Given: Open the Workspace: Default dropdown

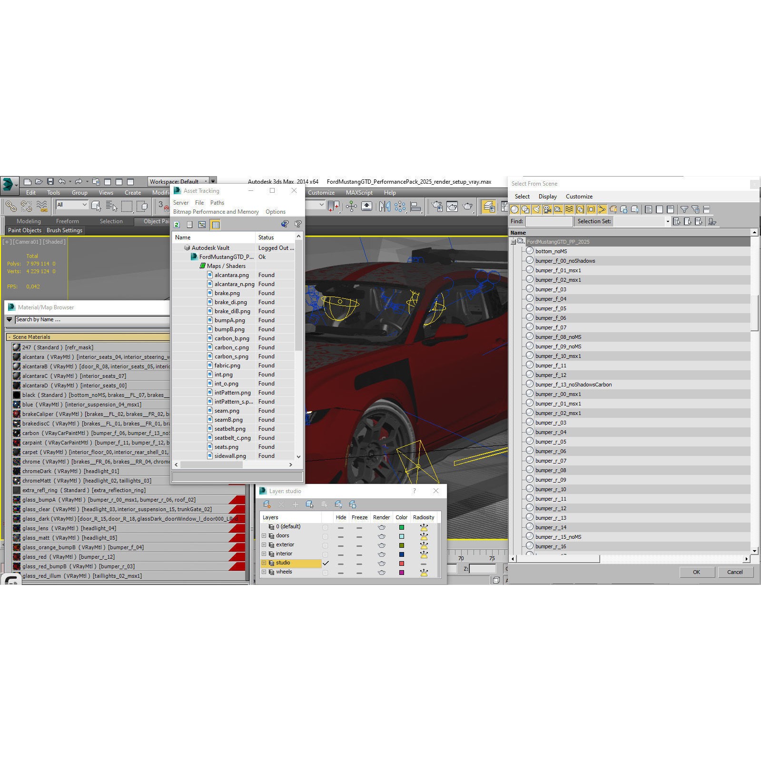Looking at the screenshot, I should 179,181.
